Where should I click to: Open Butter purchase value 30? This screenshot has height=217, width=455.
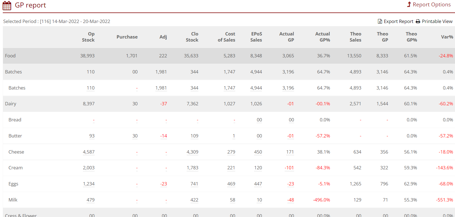135,136
